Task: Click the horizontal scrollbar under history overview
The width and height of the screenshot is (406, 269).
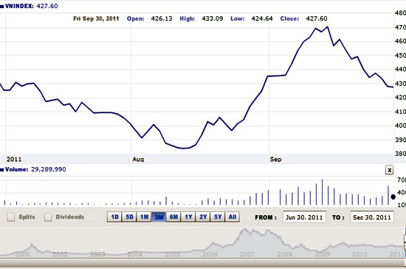Action: click(202, 263)
